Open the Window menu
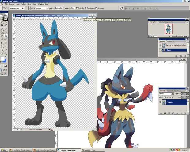This screenshot has width=190, height=152. pyautogui.click(x=41, y=4)
